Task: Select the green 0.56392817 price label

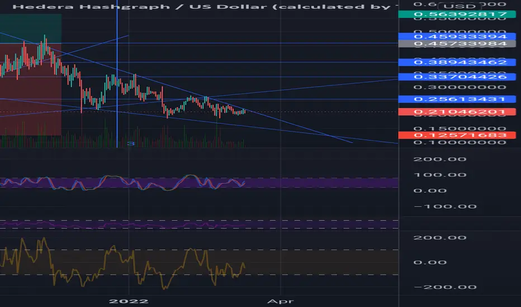Action: click(457, 14)
